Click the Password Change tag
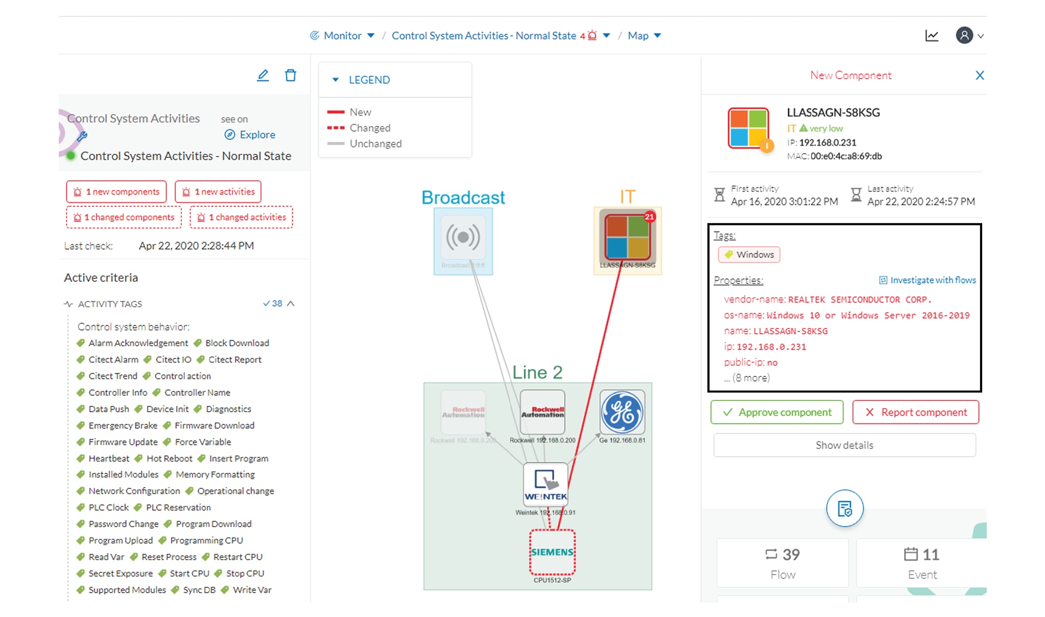The width and height of the screenshot is (1045, 617). [118, 524]
